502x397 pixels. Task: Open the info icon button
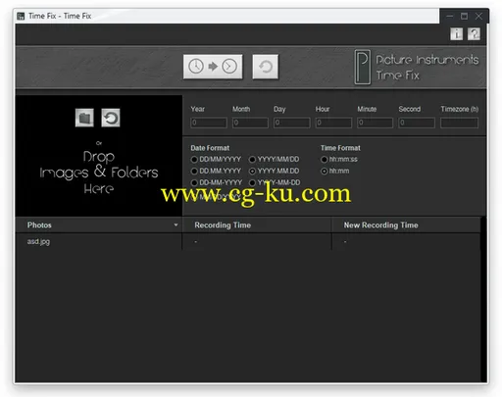pos(456,33)
